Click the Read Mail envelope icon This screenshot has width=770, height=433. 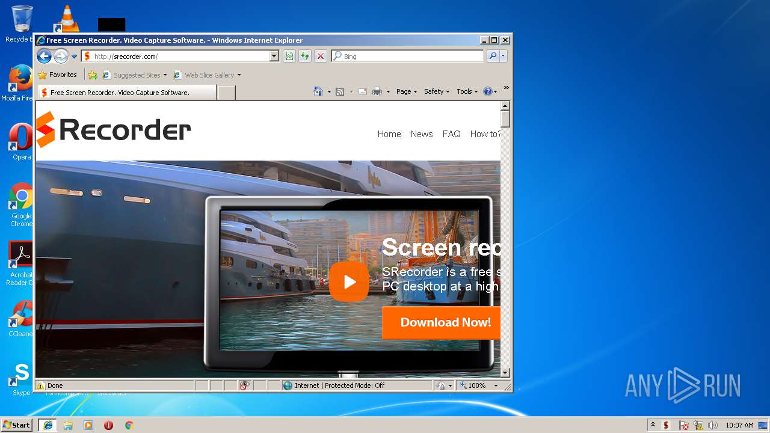363,91
